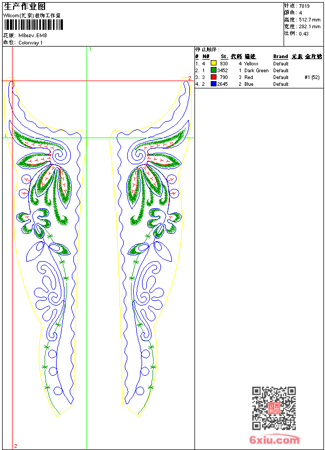The image size is (325, 450).
Task: Click the production worksheet title heading
Action: [x=25, y=7]
